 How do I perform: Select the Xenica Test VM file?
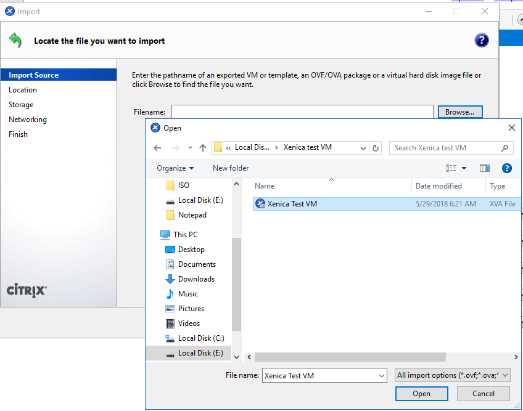click(x=387, y=204)
